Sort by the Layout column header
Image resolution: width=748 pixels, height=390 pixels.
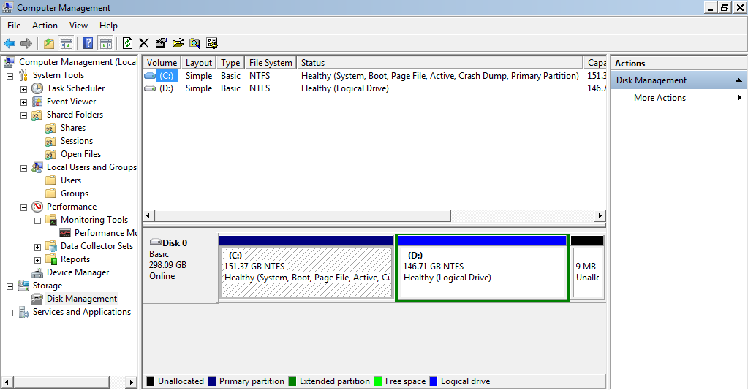(198, 63)
